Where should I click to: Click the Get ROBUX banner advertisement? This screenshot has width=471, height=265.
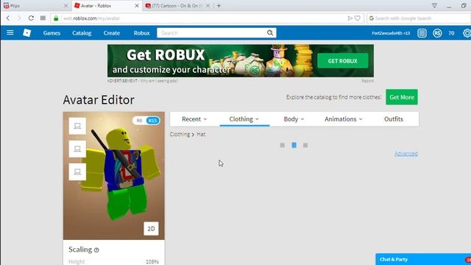coord(241,61)
